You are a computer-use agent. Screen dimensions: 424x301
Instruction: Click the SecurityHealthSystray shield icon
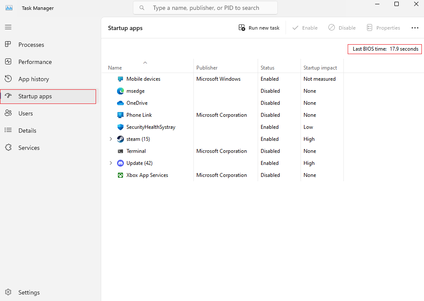(120, 127)
